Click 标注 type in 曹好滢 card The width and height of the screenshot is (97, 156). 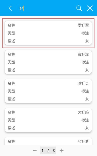85,62
